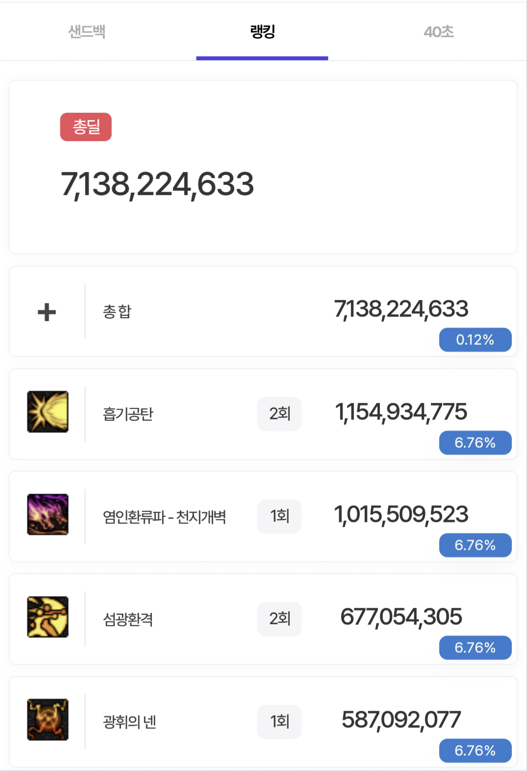Click the 흡기공탄 skill icon
527x771 pixels.
(48, 411)
